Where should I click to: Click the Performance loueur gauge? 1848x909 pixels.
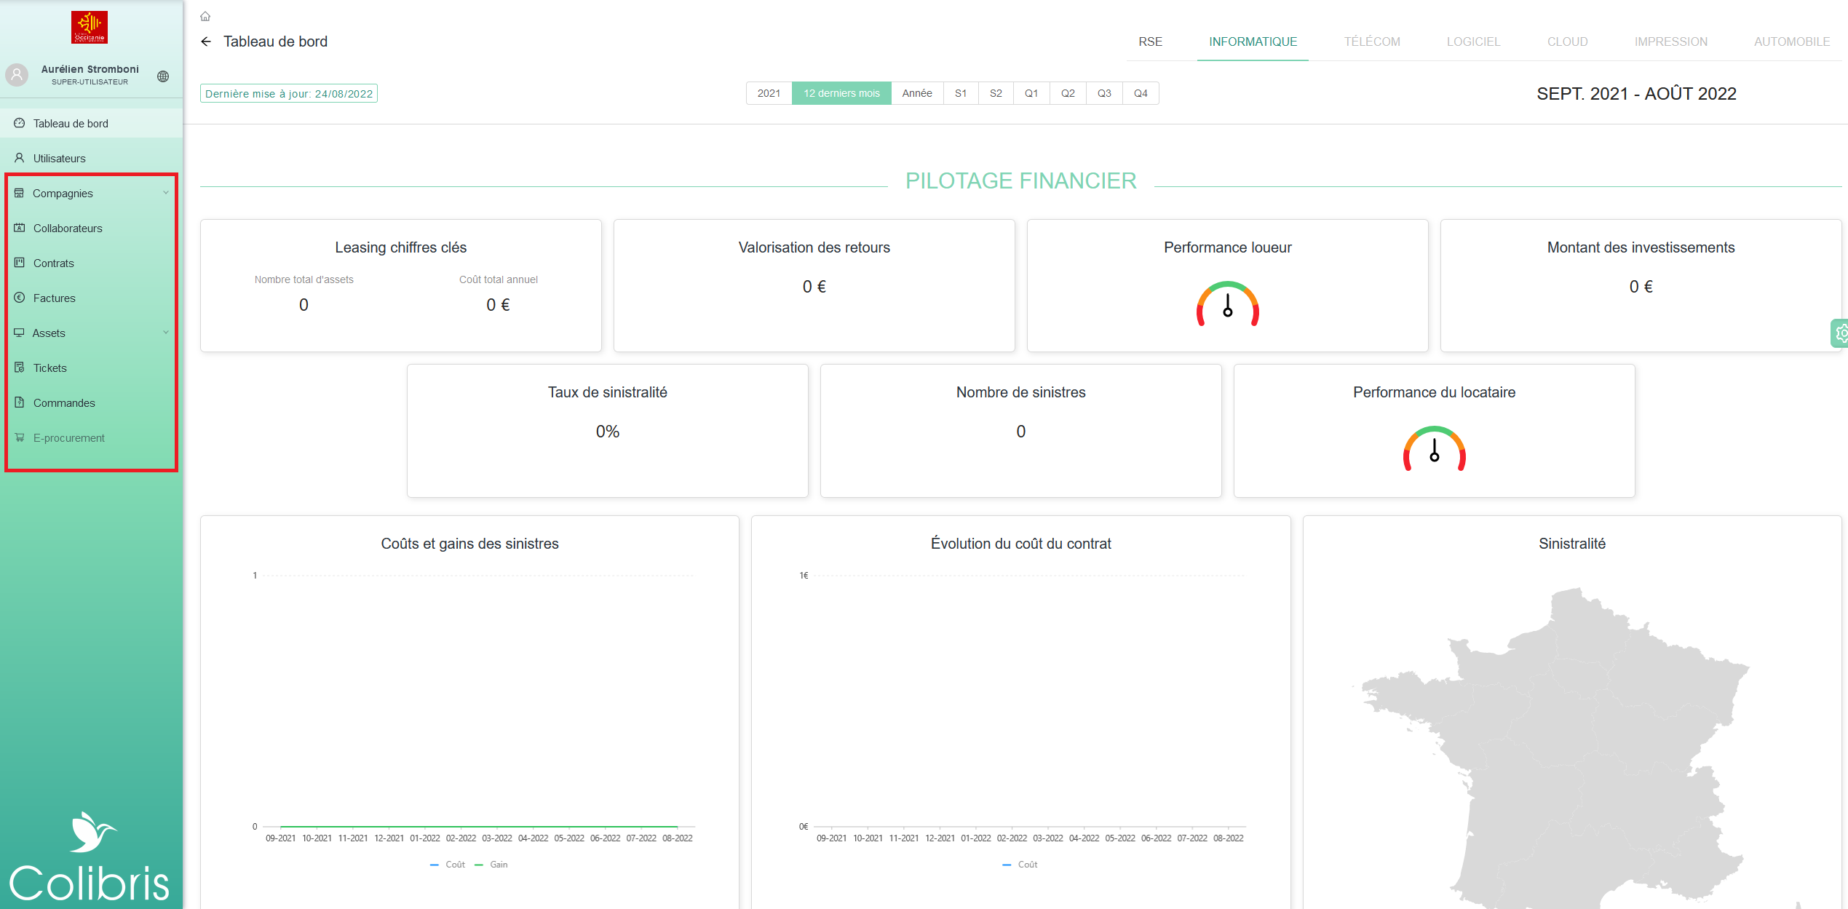tap(1227, 304)
